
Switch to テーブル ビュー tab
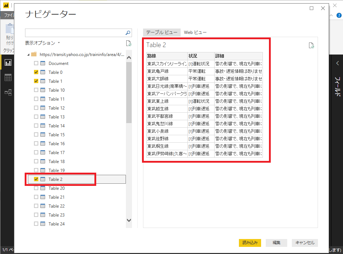[x=162, y=32]
